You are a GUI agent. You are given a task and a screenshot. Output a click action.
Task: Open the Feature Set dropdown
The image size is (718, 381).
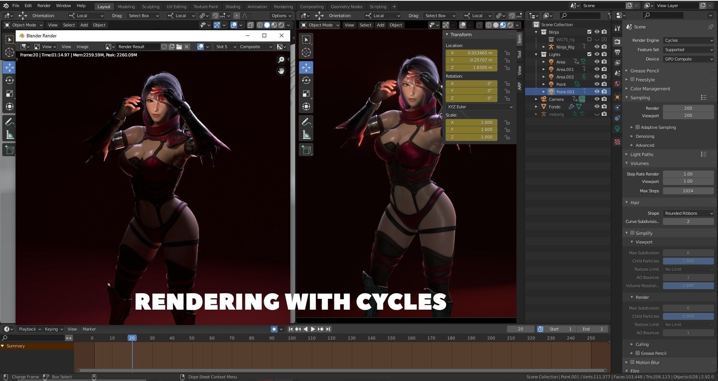(x=688, y=50)
